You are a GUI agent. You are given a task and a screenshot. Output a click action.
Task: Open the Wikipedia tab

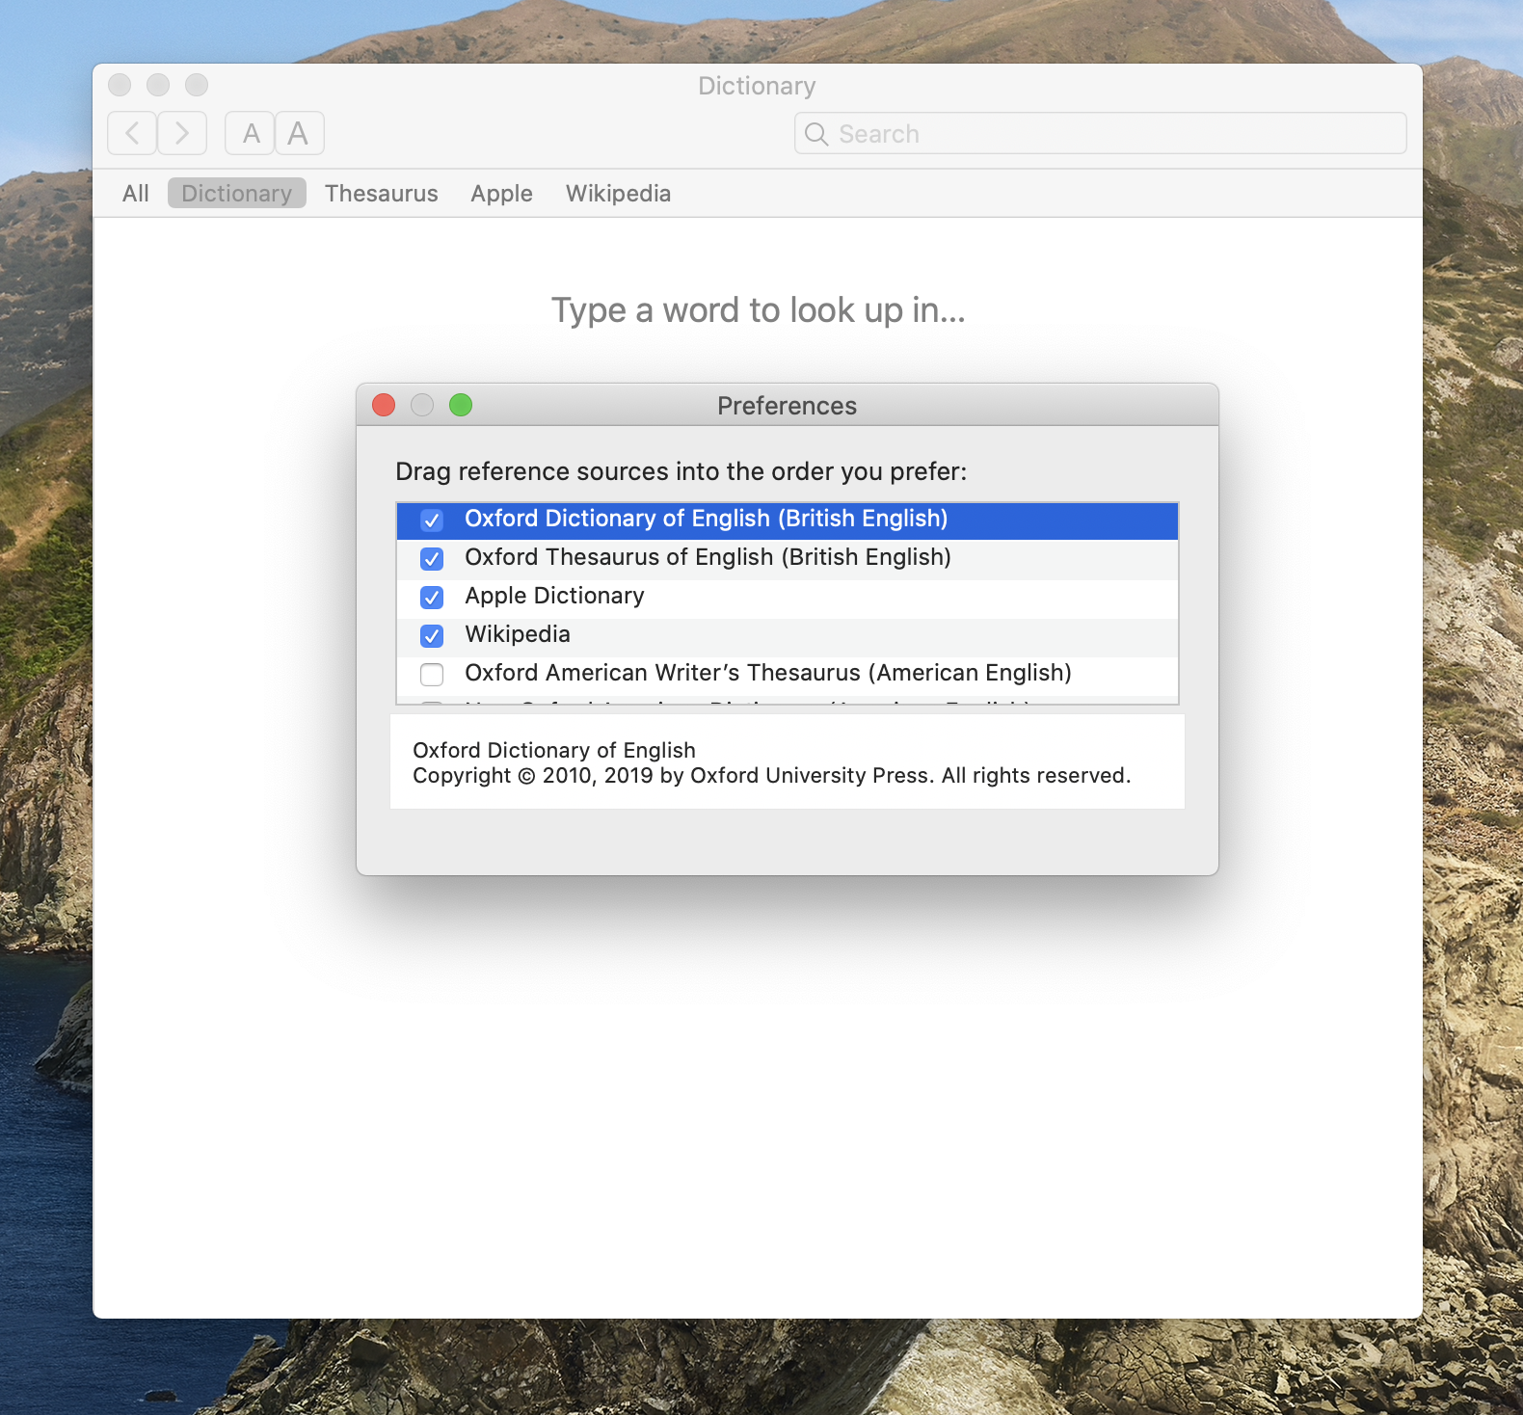(618, 194)
